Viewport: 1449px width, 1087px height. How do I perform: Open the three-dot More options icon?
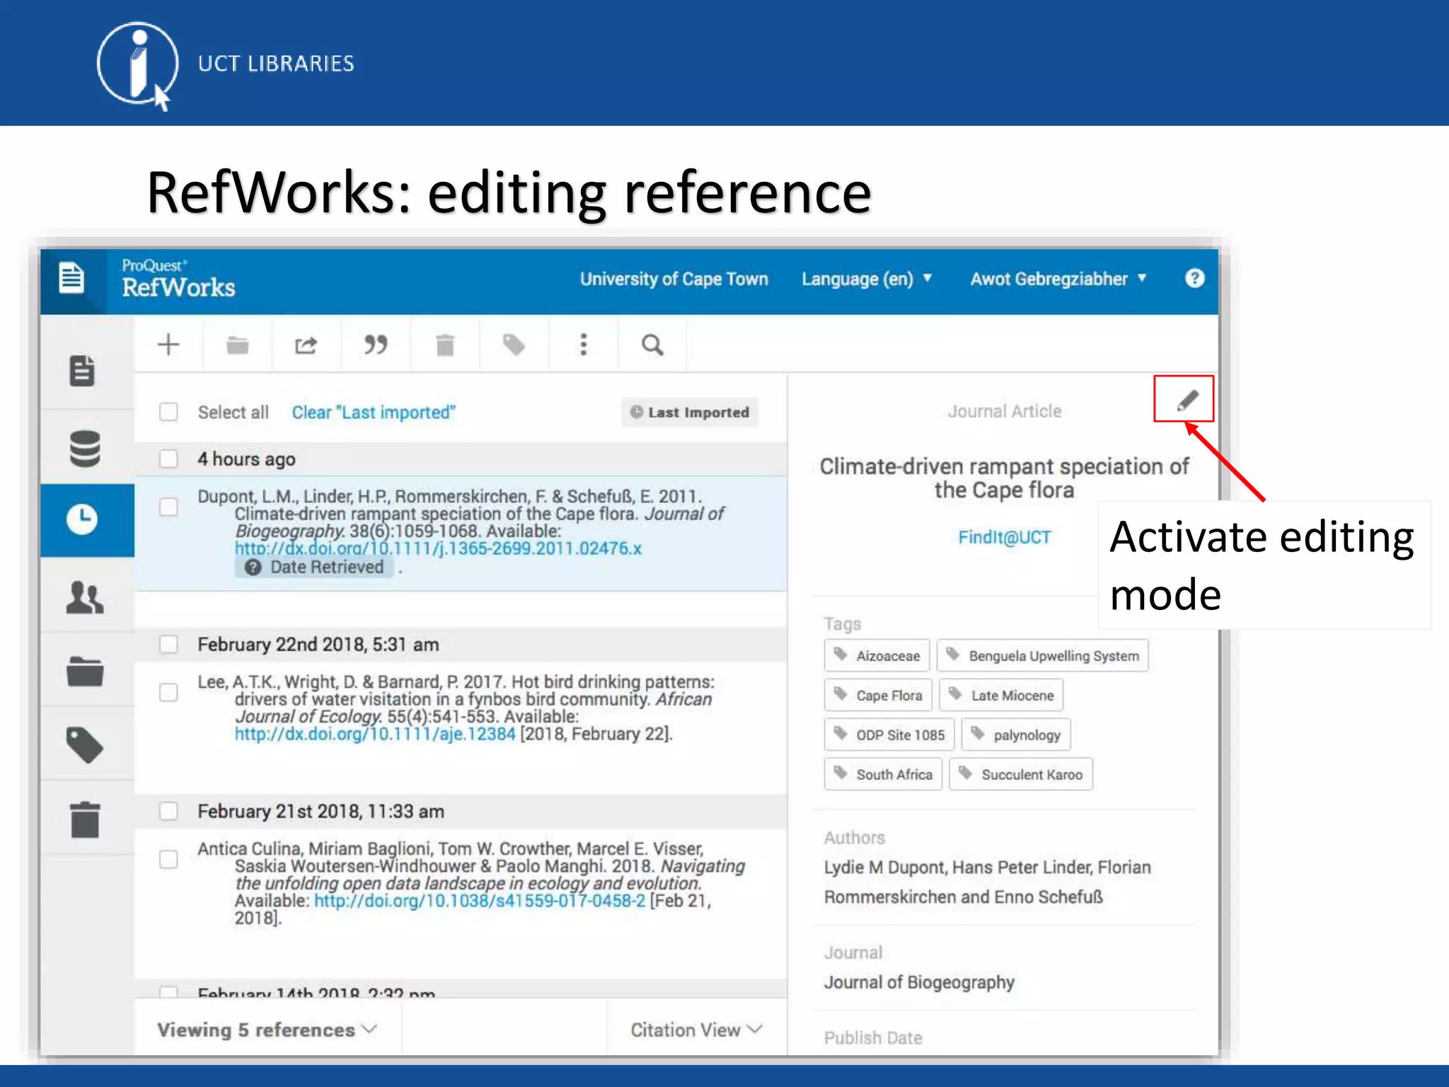click(583, 345)
